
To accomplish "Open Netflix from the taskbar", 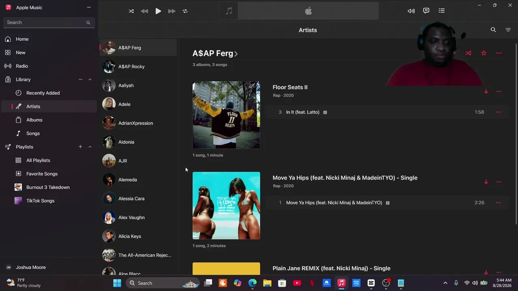I will (312, 283).
